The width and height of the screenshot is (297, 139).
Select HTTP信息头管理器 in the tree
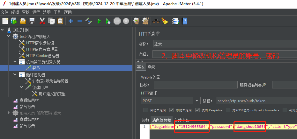pyautogui.click(x=42, y=49)
